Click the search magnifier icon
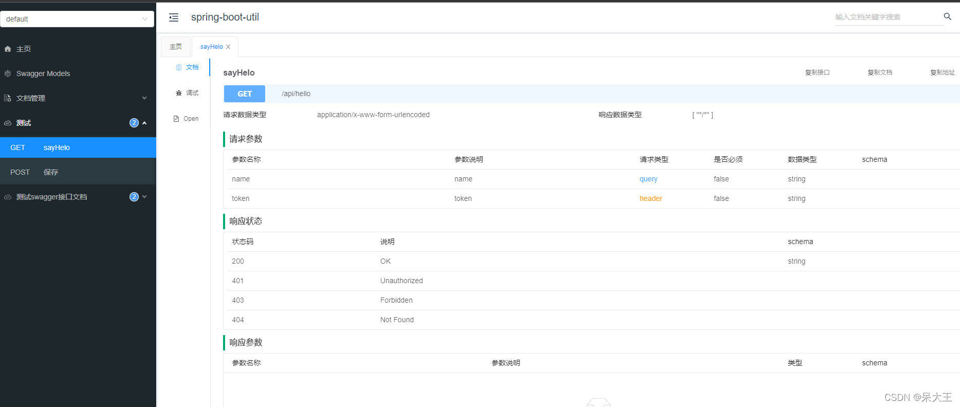This screenshot has width=960, height=407. click(948, 16)
